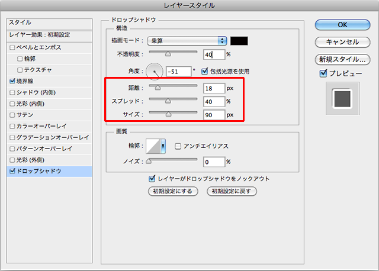Image resolution: width=379 pixels, height=271 pixels.
Task: Enable the サテン checkbox
Action: [12, 115]
